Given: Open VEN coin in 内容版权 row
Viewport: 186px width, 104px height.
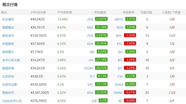Looking at the screenshot, I should pyautogui.click(x=90, y=44).
